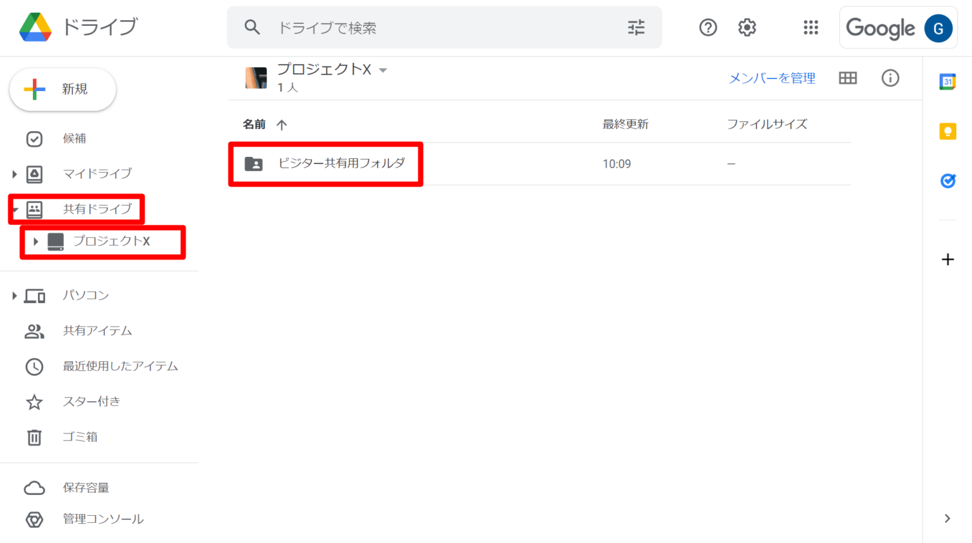Open the Google apps grid launcher
This screenshot has height=543, width=972.
(x=811, y=27)
